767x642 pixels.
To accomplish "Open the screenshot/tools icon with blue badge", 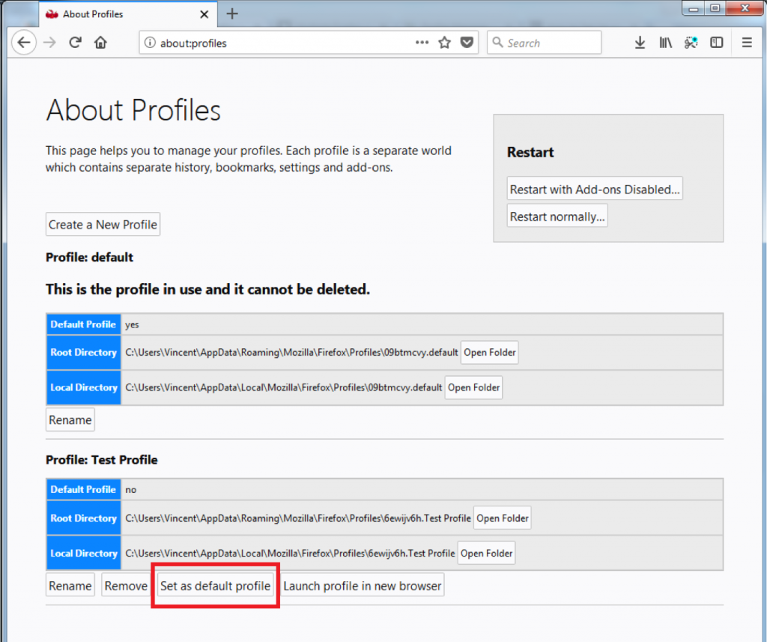I will tap(691, 43).
